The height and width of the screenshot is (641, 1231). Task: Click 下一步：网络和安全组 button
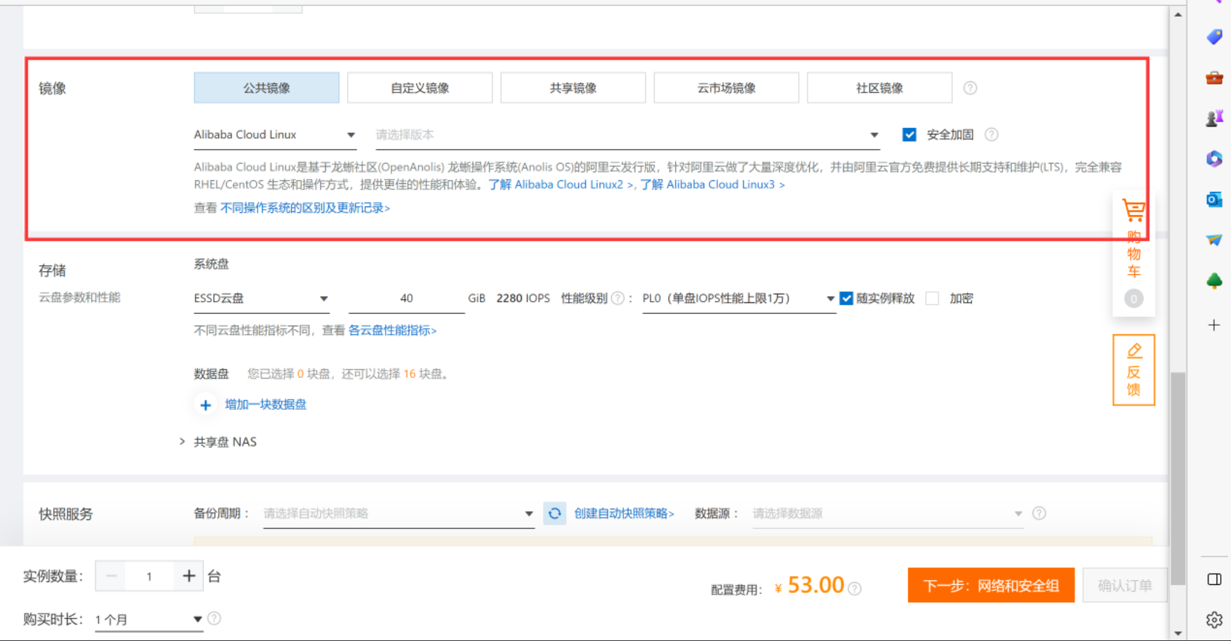[x=991, y=586]
